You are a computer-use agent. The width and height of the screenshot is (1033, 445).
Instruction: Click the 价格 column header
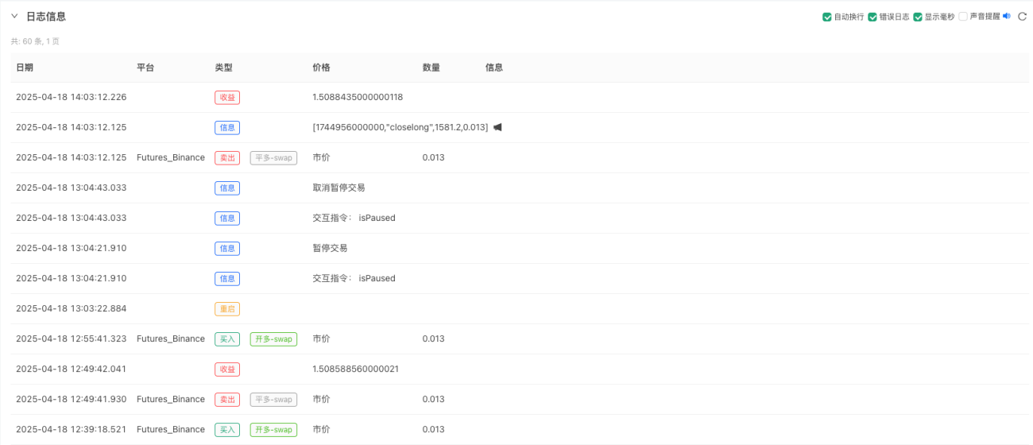pos(321,68)
